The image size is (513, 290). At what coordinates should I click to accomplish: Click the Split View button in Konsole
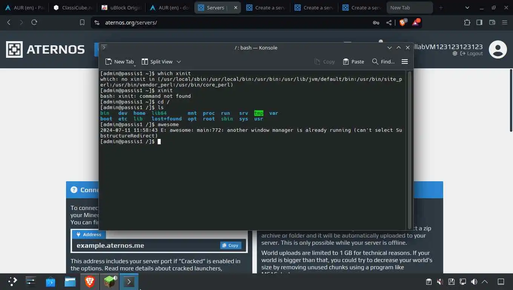[157, 62]
